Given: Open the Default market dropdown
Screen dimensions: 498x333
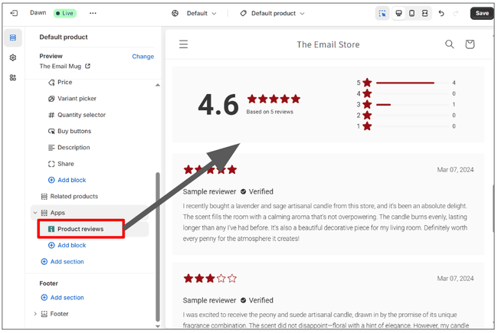Looking at the screenshot, I should tap(195, 13).
